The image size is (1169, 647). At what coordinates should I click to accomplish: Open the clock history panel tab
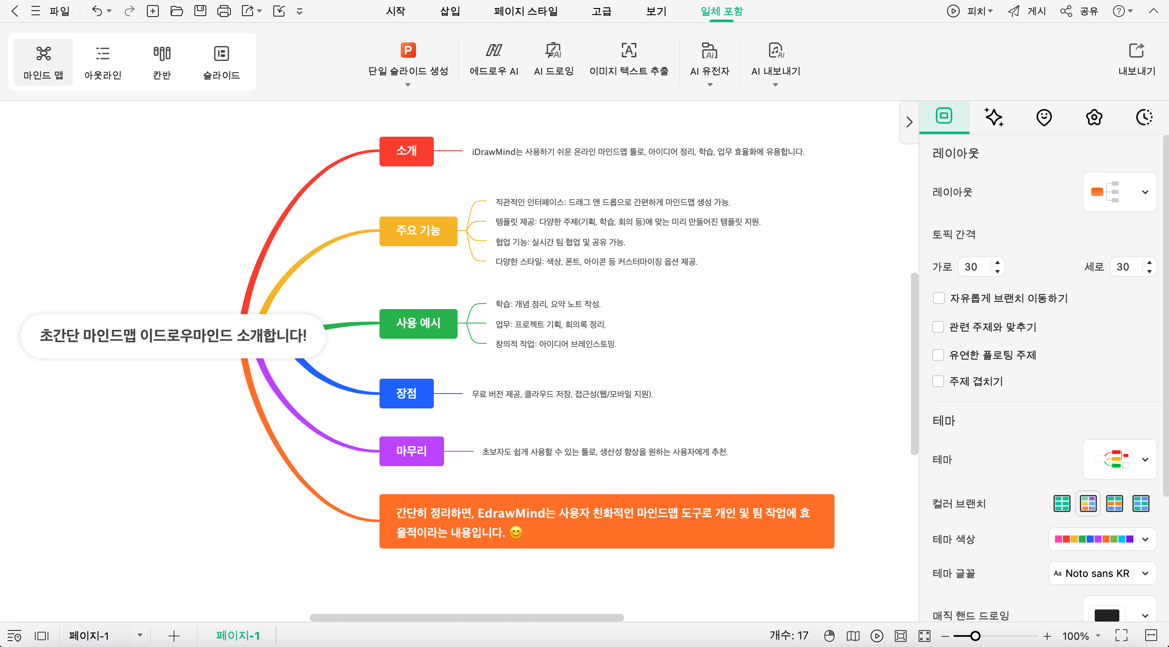click(x=1144, y=117)
